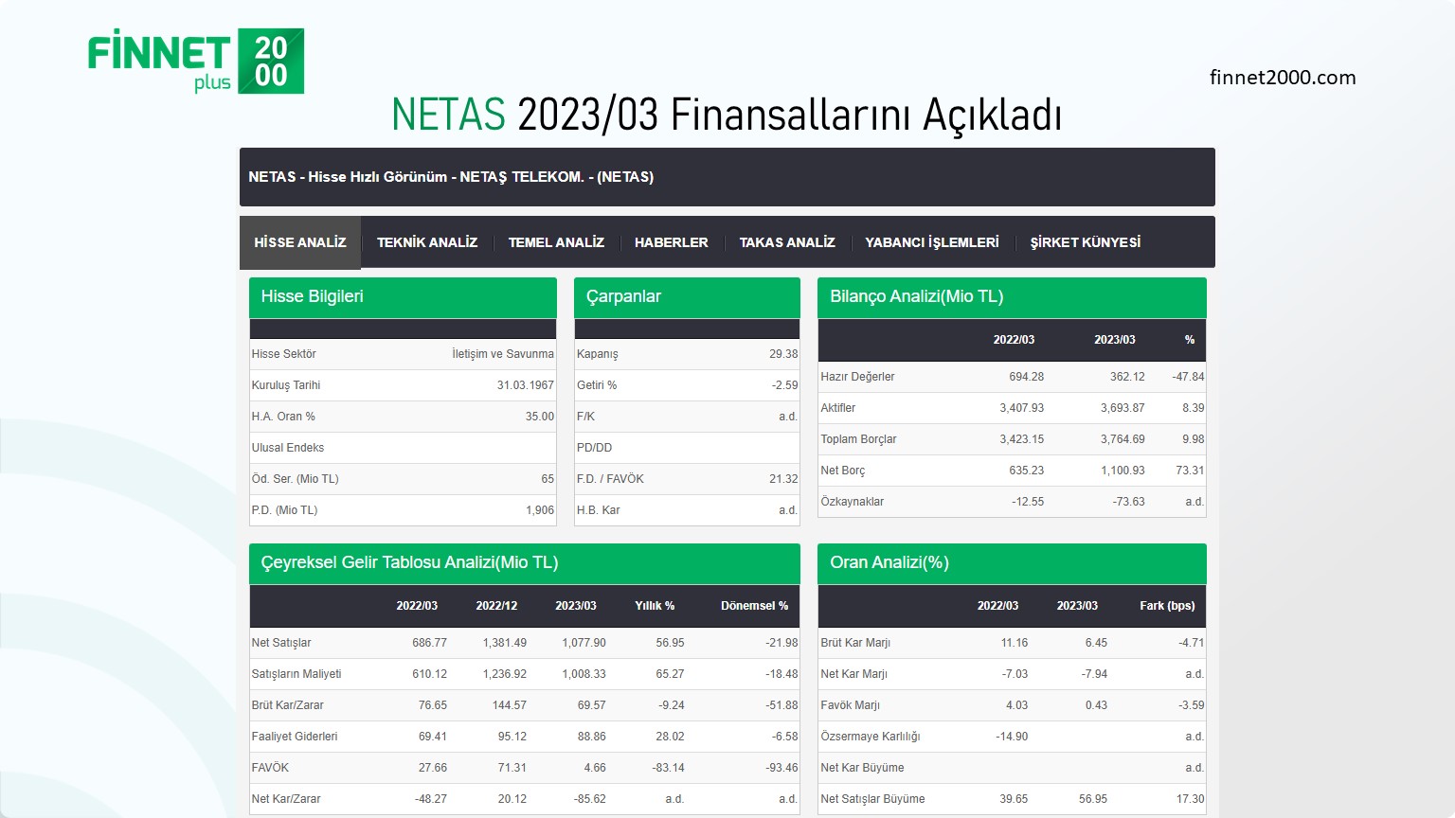Click the Favök Marjı value 0.43

pyautogui.click(x=1096, y=705)
